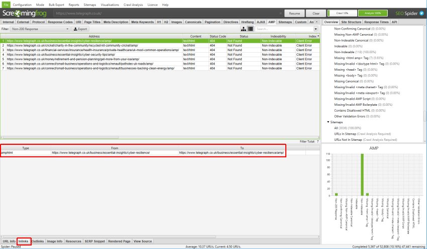Select the uk-most-common-operations/amp/ row
The image size is (427, 249).
click(x=160, y=50)
